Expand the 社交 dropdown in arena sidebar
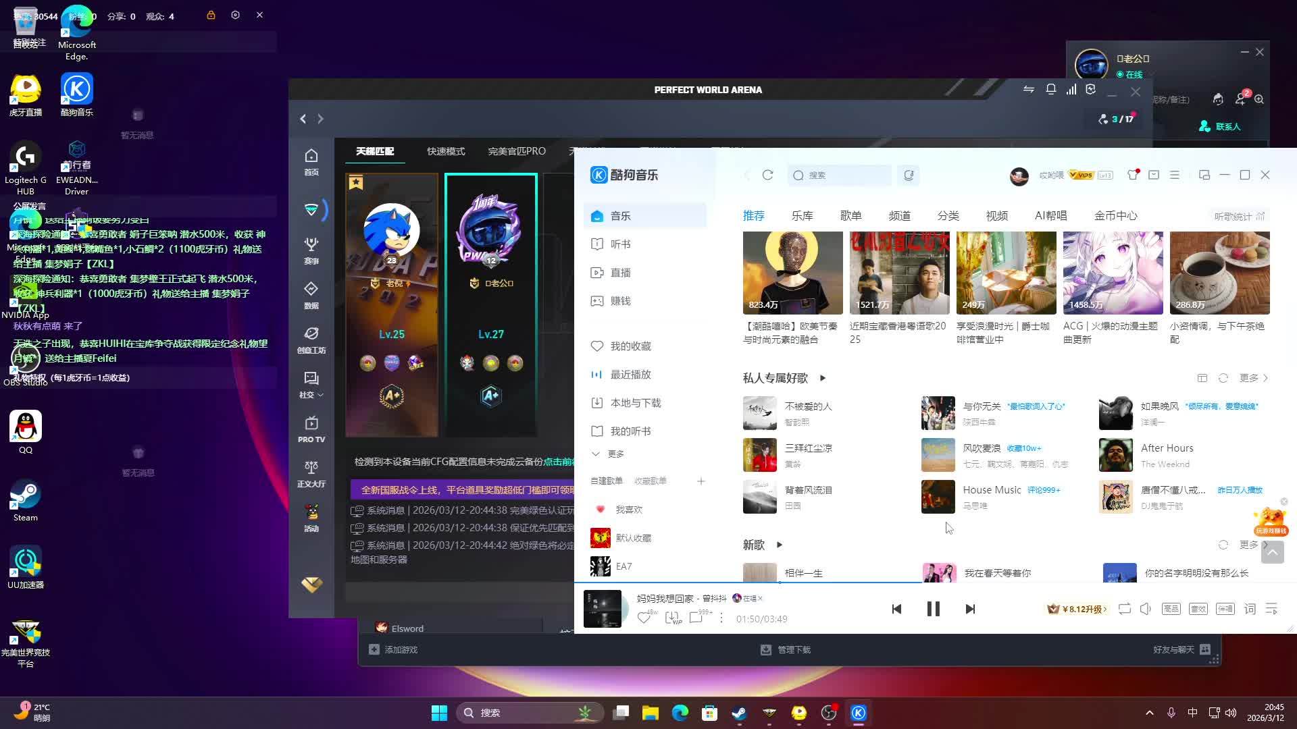This screenshot has height=729, width=1297. click(x=311, y=384)
